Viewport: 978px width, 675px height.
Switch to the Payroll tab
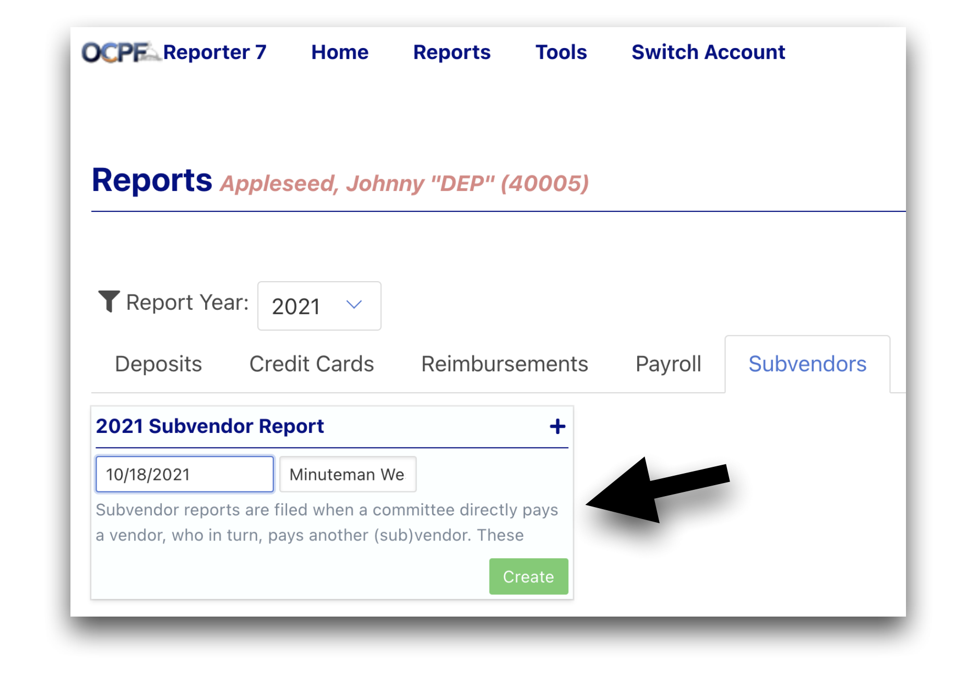(x=668, y=364)
